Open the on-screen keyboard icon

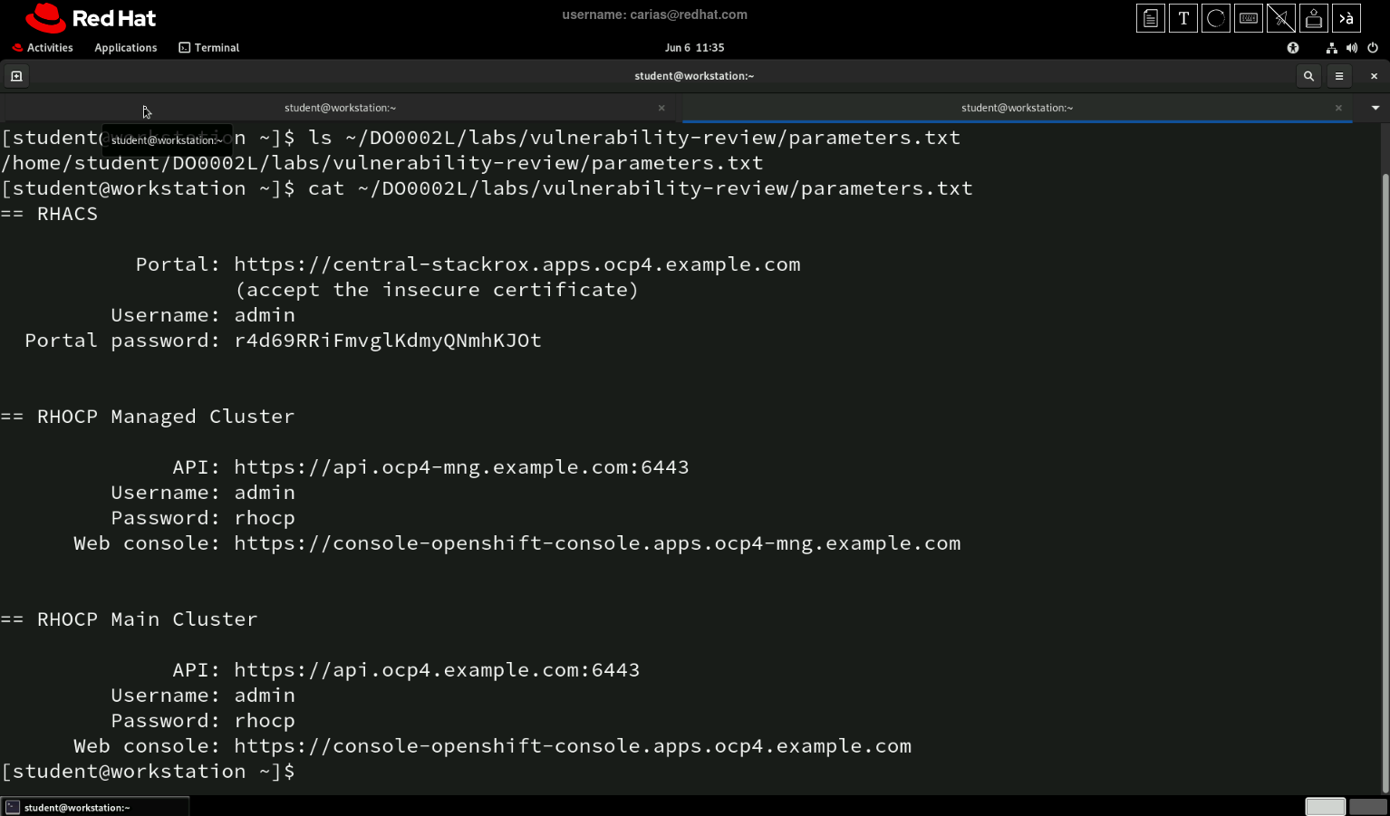coord(1249,18)
